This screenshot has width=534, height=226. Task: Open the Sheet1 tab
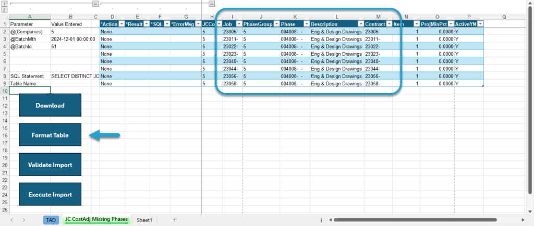pyautogui.click(x=144, y=220)
